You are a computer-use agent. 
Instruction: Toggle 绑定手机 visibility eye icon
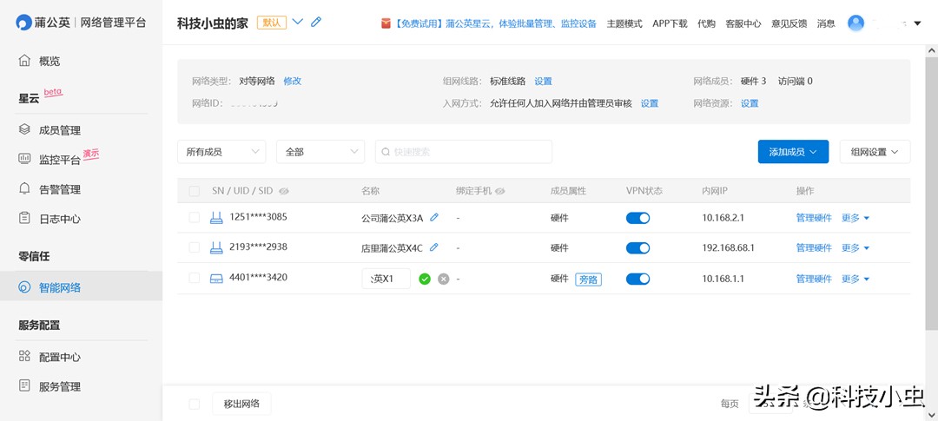[x=500, y=191]
